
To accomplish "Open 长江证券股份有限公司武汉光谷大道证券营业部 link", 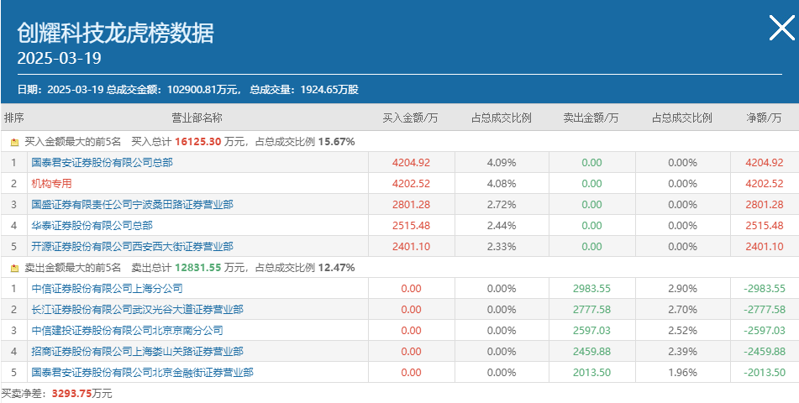I will [138, 309].
